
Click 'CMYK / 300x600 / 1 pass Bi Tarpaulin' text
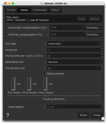[x=28, y=20]
